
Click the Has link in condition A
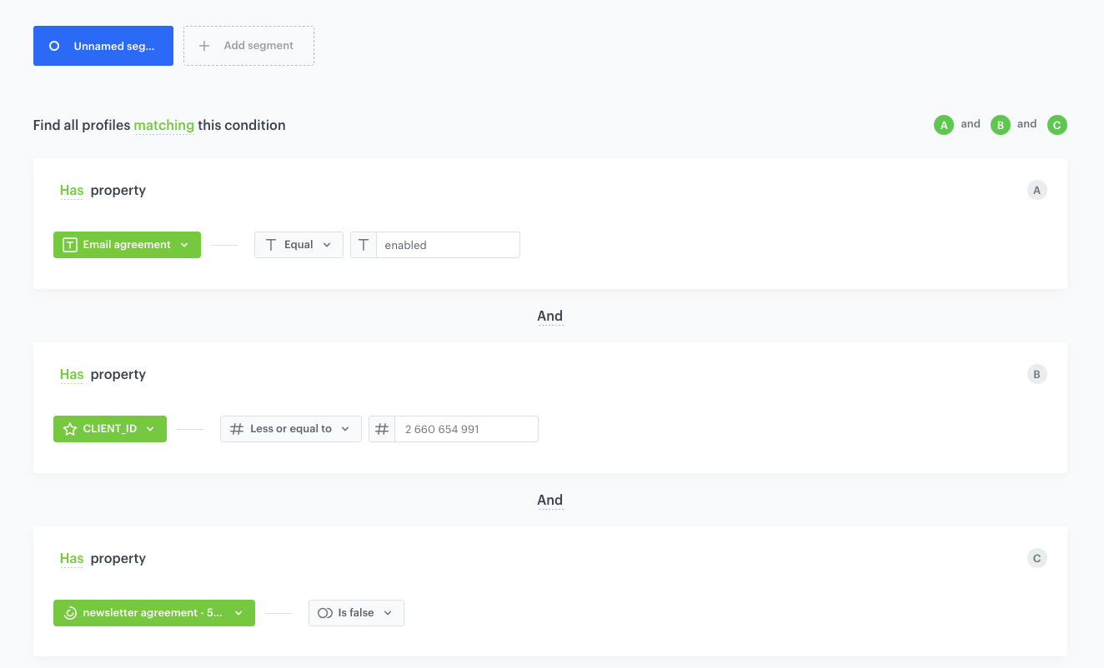[x=71, y=190]
